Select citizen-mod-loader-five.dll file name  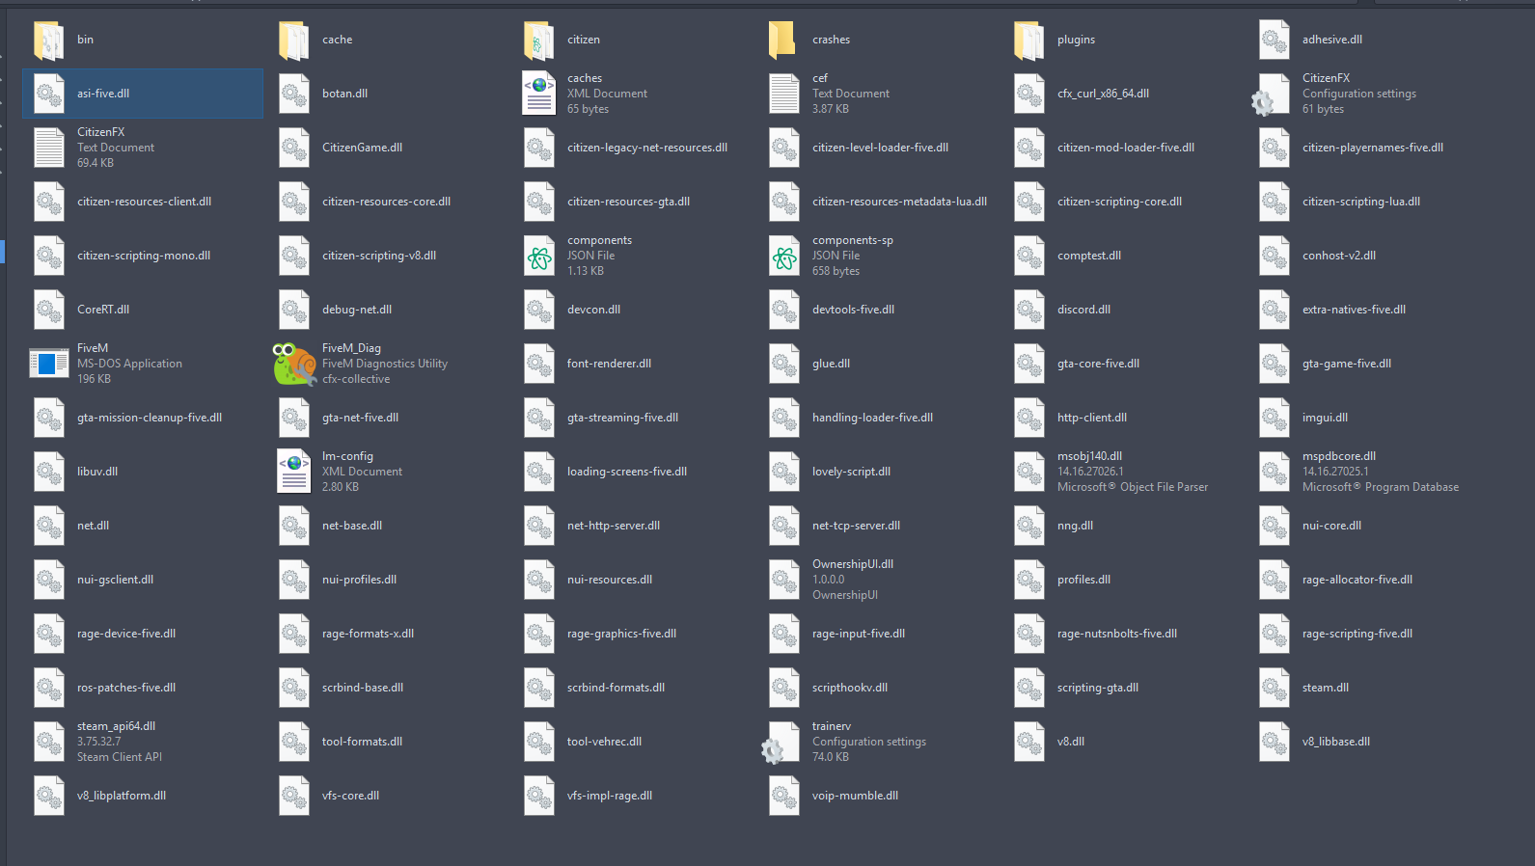(x=1126, y=148)
